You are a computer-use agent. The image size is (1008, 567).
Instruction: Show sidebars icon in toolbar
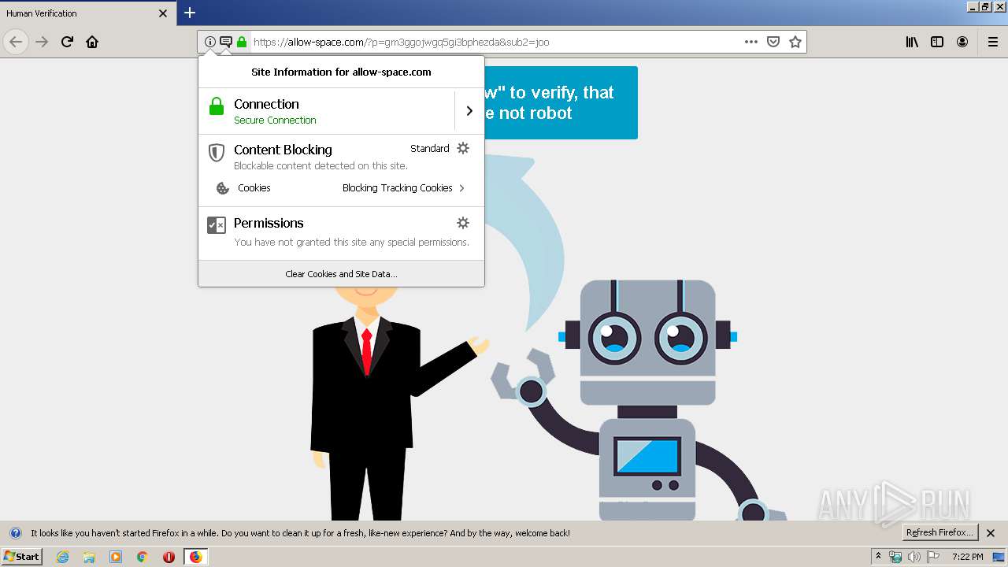click(x=937, y=42)
